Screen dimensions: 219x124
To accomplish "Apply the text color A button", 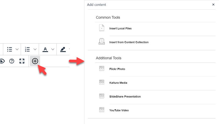I will coord(45,49).
